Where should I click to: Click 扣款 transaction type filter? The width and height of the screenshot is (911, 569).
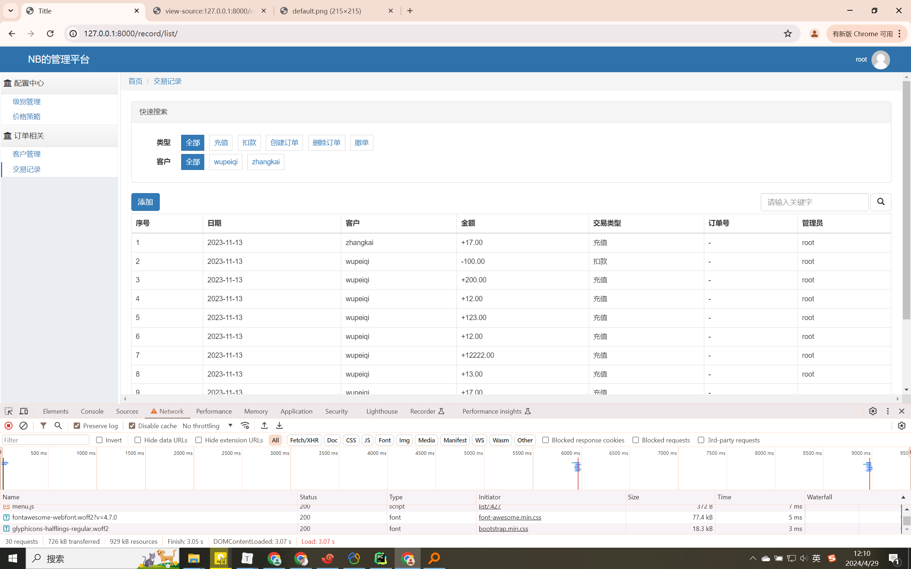(x=249, y=142)
